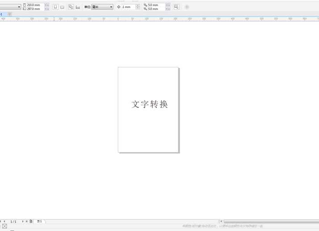
Task: Add a new document tab with plus
Action: 9,14
